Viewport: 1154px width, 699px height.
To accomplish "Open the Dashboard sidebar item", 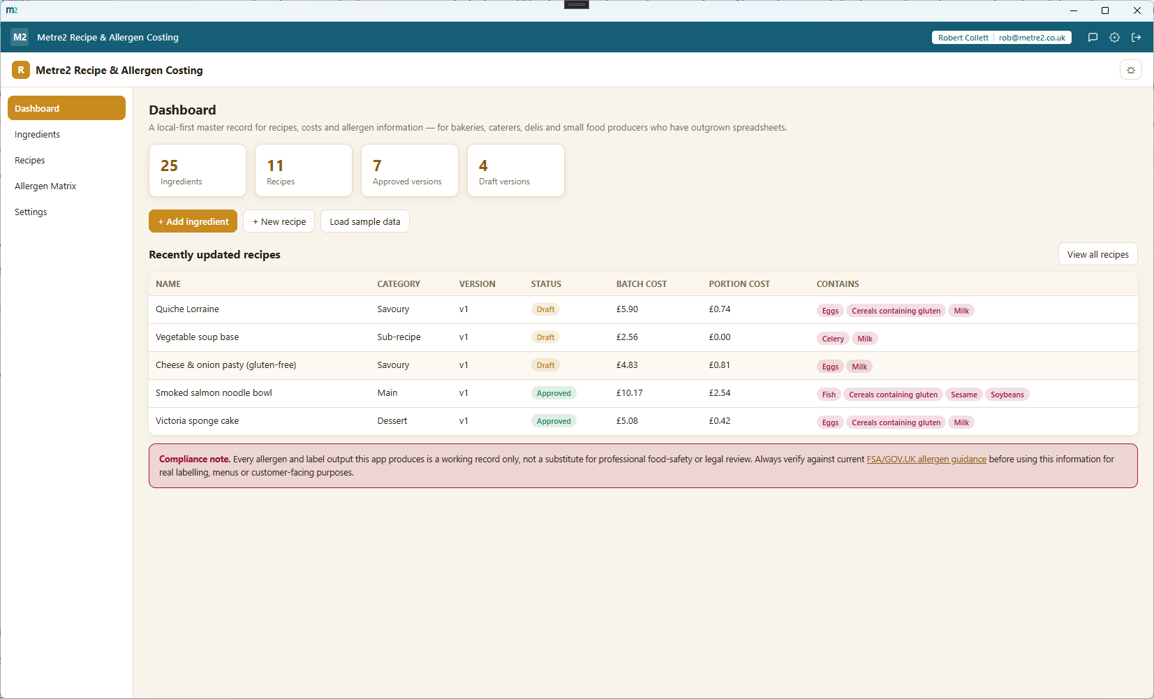I will coord(66,108).
